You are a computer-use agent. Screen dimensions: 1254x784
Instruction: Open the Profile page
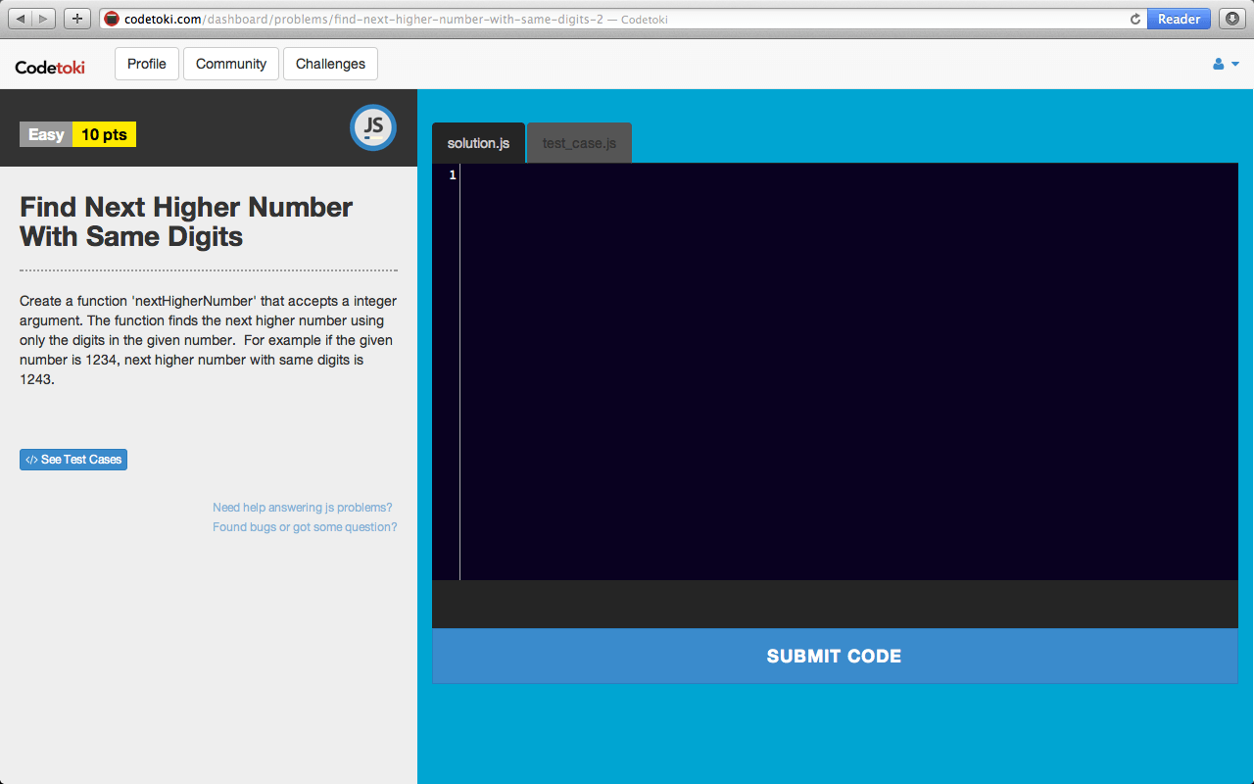pyautogui.click(x=147, y=64)
